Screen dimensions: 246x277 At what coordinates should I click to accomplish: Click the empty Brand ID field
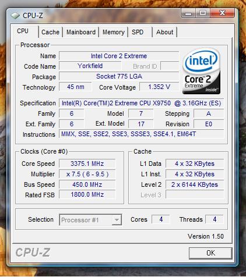[x=170, y=66]
